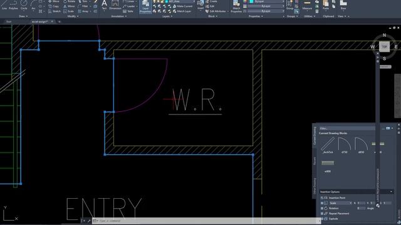This screenshot has width=401, height=225.
Task: Expand the Annotation panel dropdown
Action: 119,16
